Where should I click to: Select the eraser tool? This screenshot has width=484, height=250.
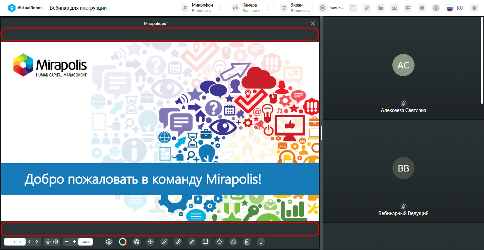click(x=233, y=242)
